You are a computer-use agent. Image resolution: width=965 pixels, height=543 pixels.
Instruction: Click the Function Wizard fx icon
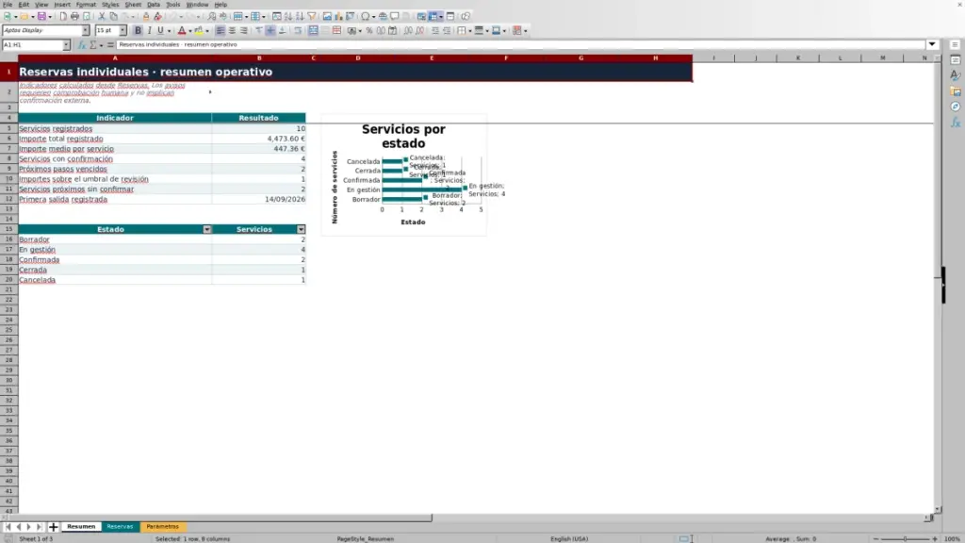(x=81, y=45)
